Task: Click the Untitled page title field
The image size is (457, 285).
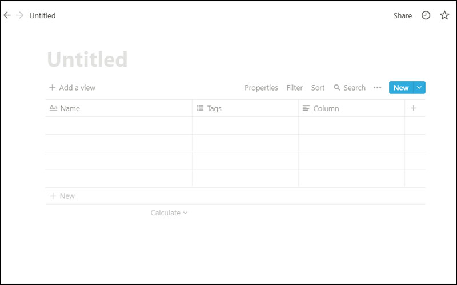Action: 87,60
